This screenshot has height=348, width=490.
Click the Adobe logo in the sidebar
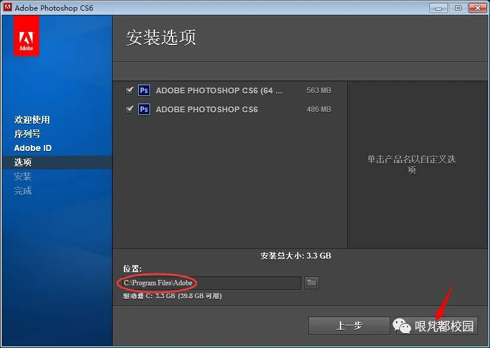tap(26, 36)
